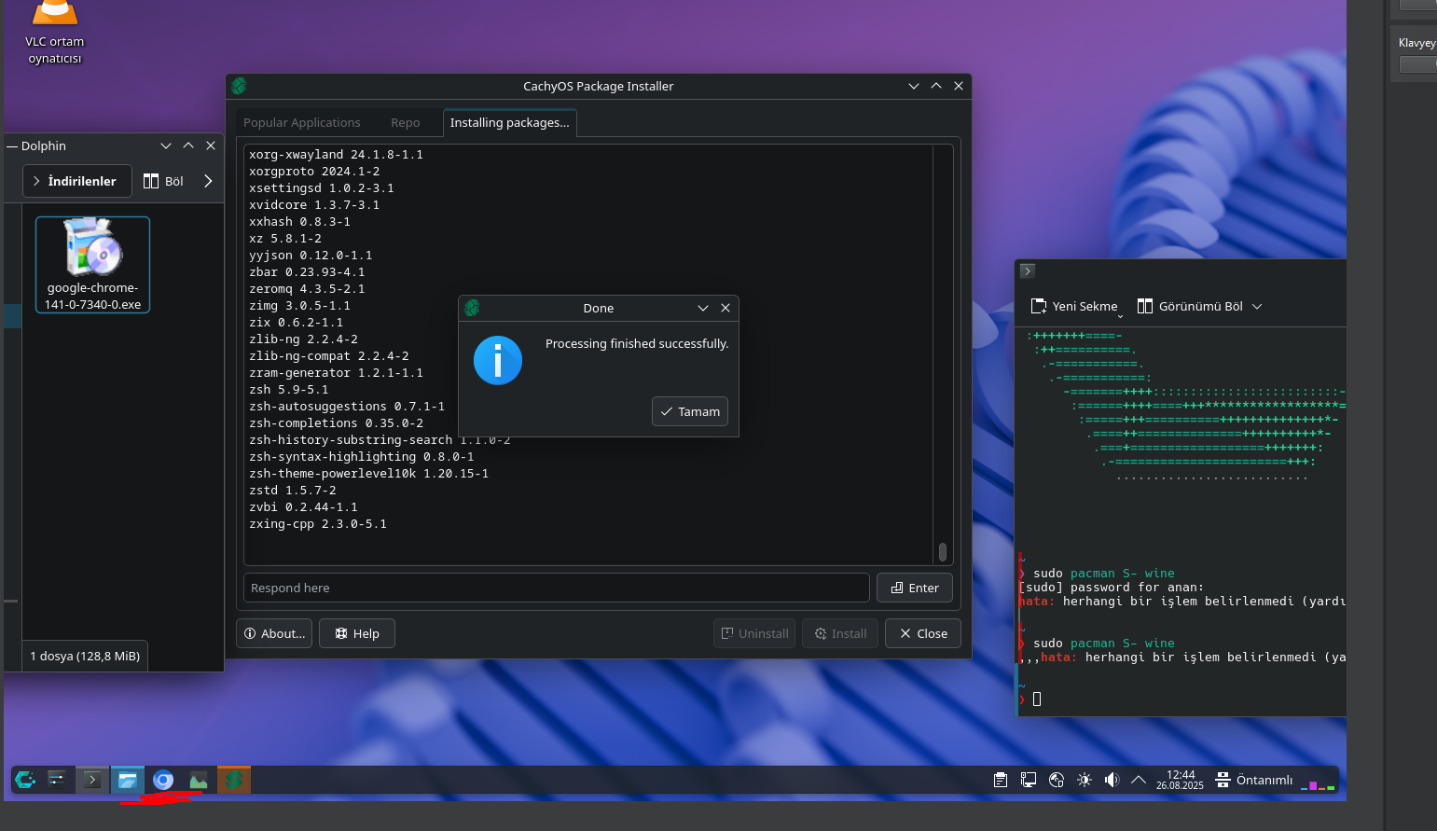Click the Böl split button in Dolphin

point(163,181)
